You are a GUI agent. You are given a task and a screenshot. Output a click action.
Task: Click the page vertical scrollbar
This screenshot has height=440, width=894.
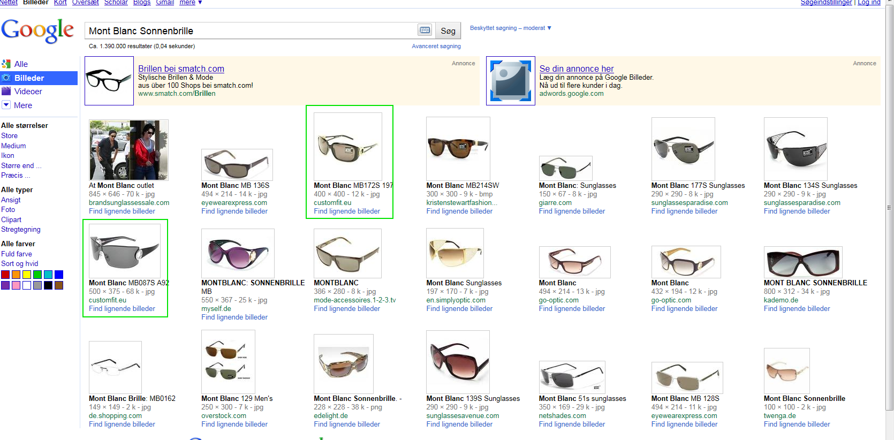click(x=890, y=208)
